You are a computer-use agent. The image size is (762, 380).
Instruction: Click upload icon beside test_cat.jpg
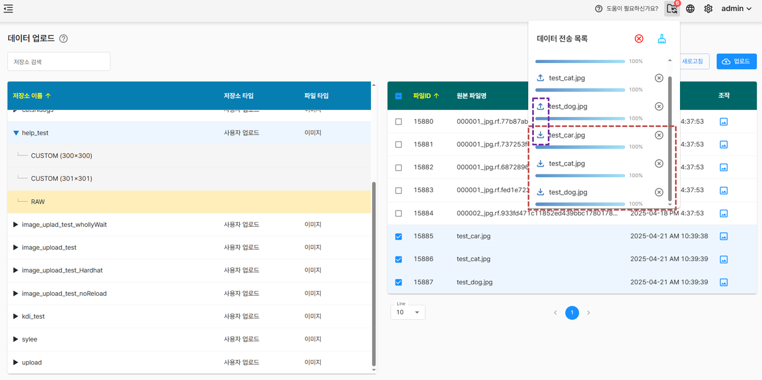tap(540, 78)
